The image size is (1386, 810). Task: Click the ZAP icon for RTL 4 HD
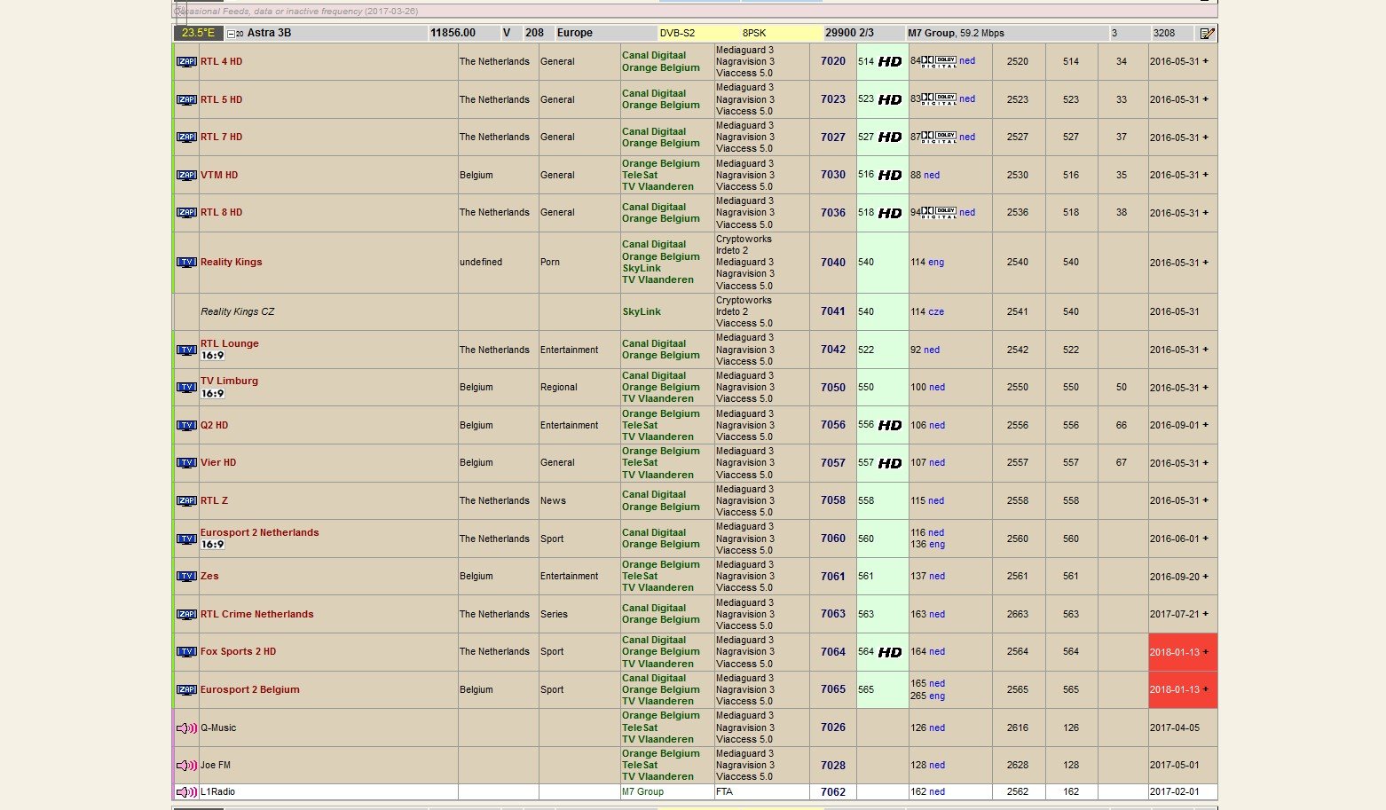(x=186, y=62)
